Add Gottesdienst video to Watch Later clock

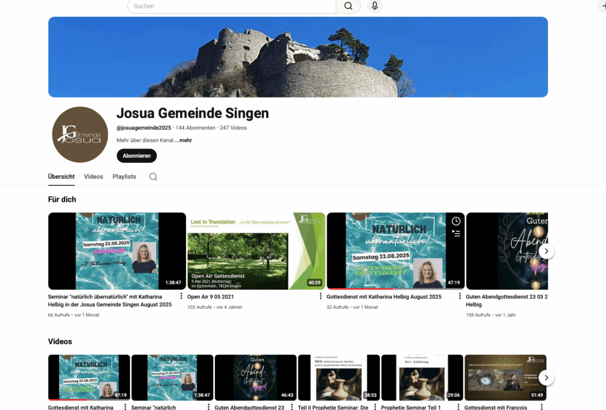coord(456,221)
